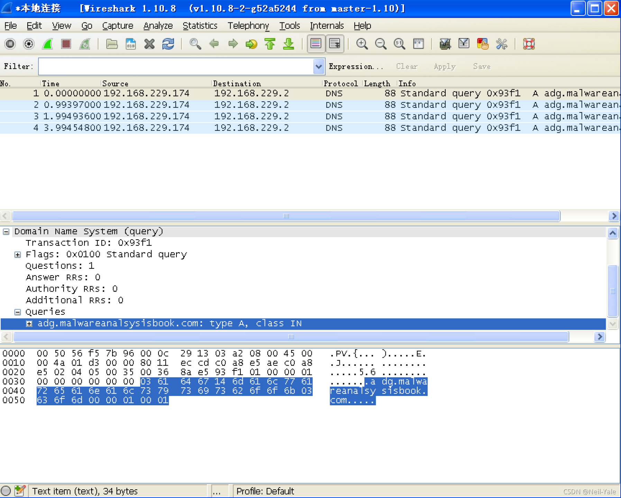Click Profile: Default in status bar
Screen dimensions: 621x498
[x=265, y=491]
